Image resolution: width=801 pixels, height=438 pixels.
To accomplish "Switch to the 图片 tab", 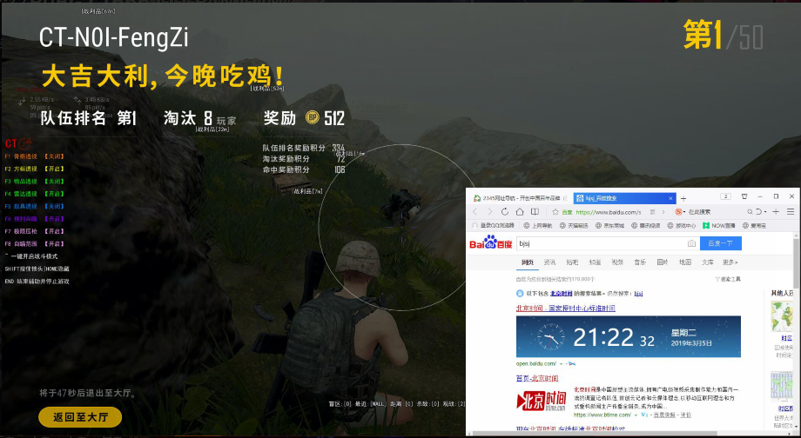I will coord(663,262).
